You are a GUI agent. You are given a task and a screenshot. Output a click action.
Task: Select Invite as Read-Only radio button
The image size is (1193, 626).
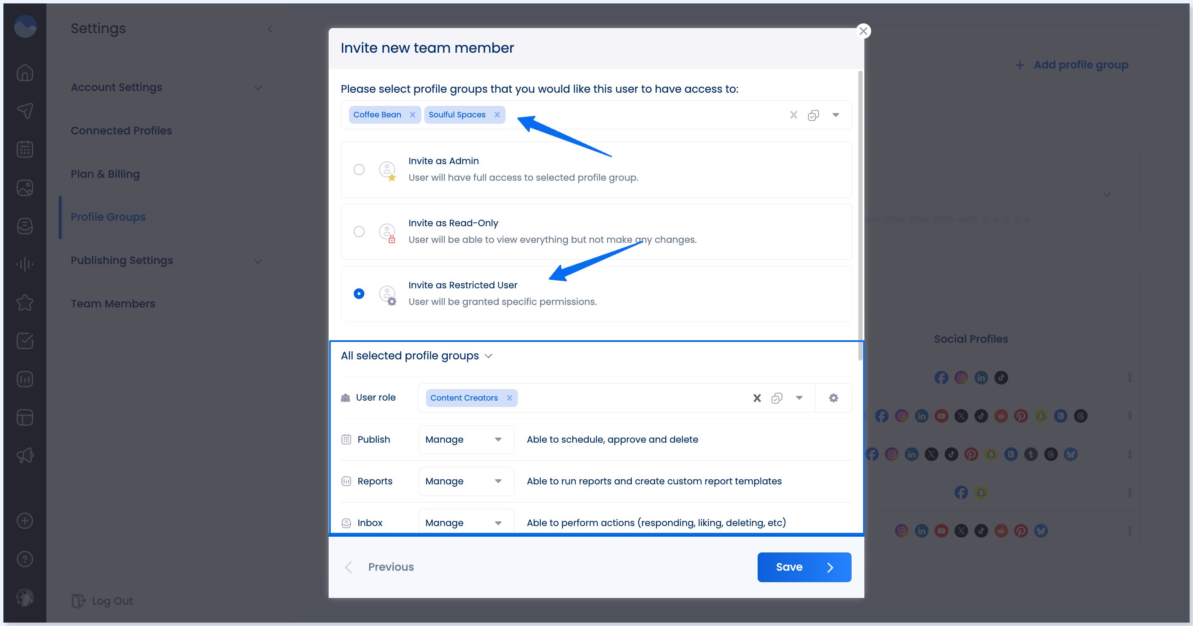pyautogui.click(x=359, y=232)
